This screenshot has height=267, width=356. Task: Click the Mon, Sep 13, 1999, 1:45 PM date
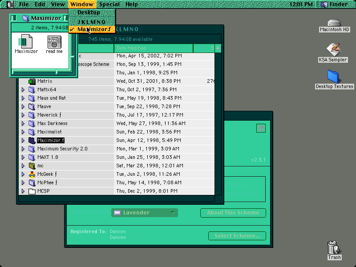[x=149, y=64]
